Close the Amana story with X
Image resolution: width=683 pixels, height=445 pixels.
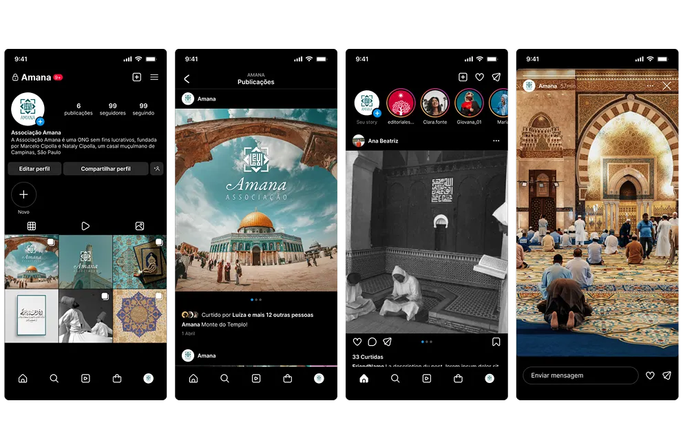point(666,86)
